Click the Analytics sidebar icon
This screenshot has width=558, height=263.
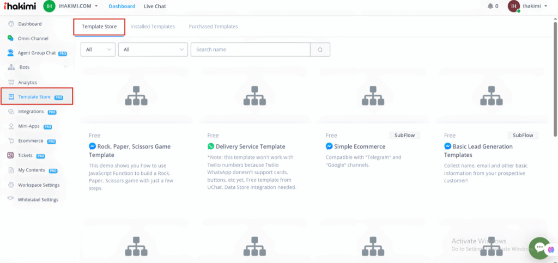point(11,82)
